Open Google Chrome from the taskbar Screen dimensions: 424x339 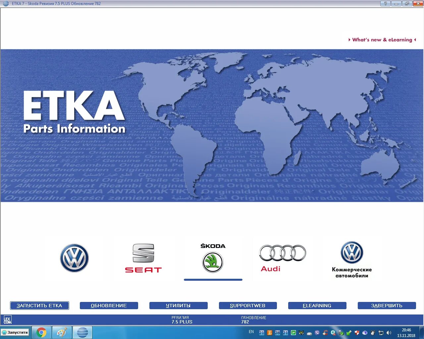(41, 332)
